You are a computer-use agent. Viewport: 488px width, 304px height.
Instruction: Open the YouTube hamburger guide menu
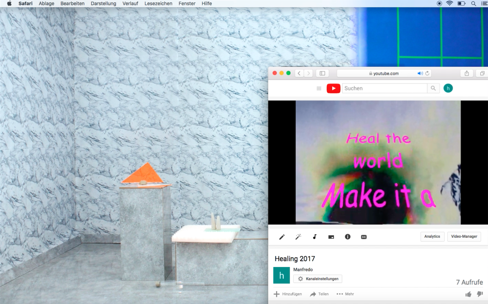point(319,88)
